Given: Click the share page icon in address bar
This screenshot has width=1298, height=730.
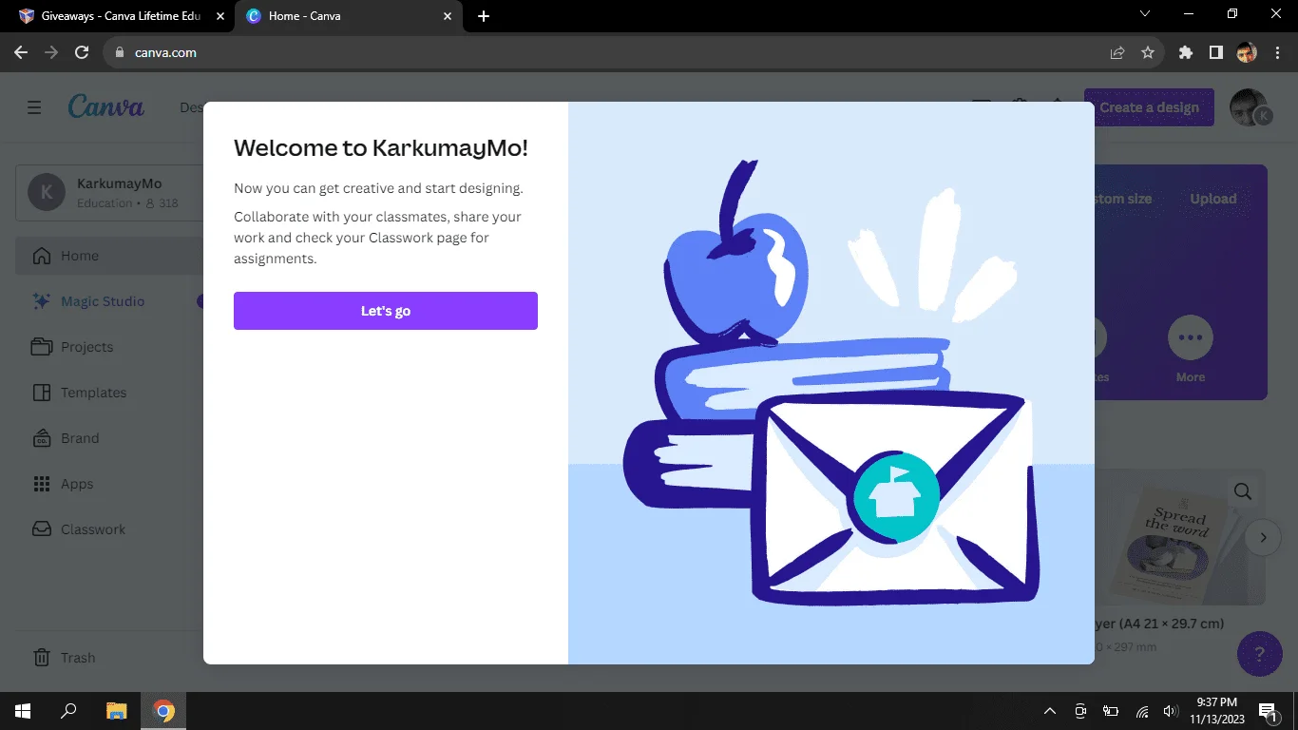Looking at the screenshot, I should click(x=1117, y=53).
